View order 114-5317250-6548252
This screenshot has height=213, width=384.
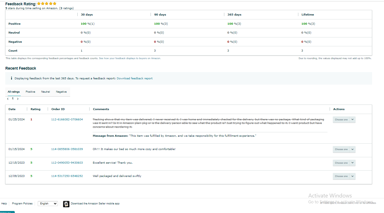(x=67, y=176)
